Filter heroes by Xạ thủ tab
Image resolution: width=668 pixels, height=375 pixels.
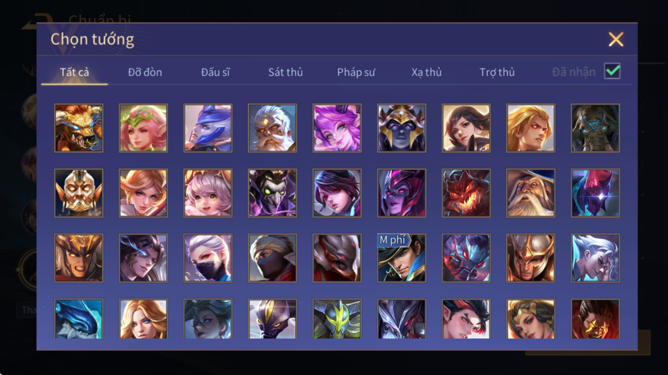(x=426, y=72)
